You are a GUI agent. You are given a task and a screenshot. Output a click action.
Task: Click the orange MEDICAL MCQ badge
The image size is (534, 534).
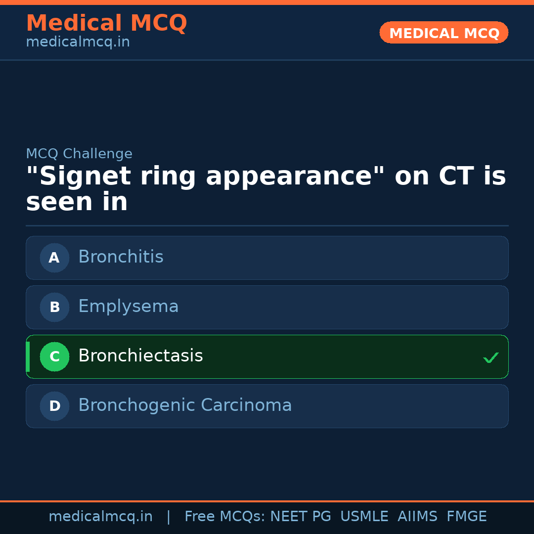444,33
